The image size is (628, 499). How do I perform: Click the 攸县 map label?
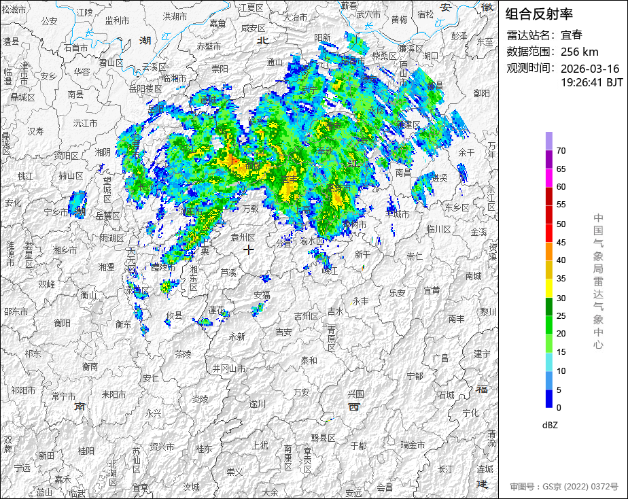coord(174,315)
